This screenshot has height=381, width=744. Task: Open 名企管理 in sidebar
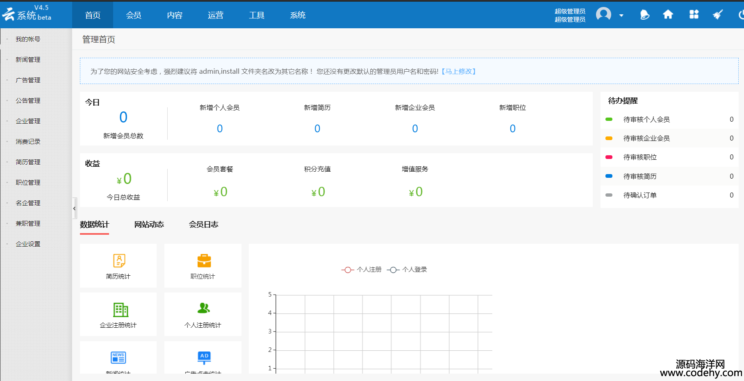pos(28,203)
